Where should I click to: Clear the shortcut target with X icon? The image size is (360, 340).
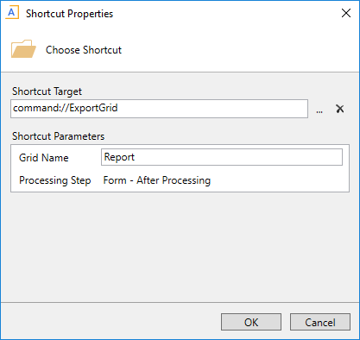(x=340, y=109)
